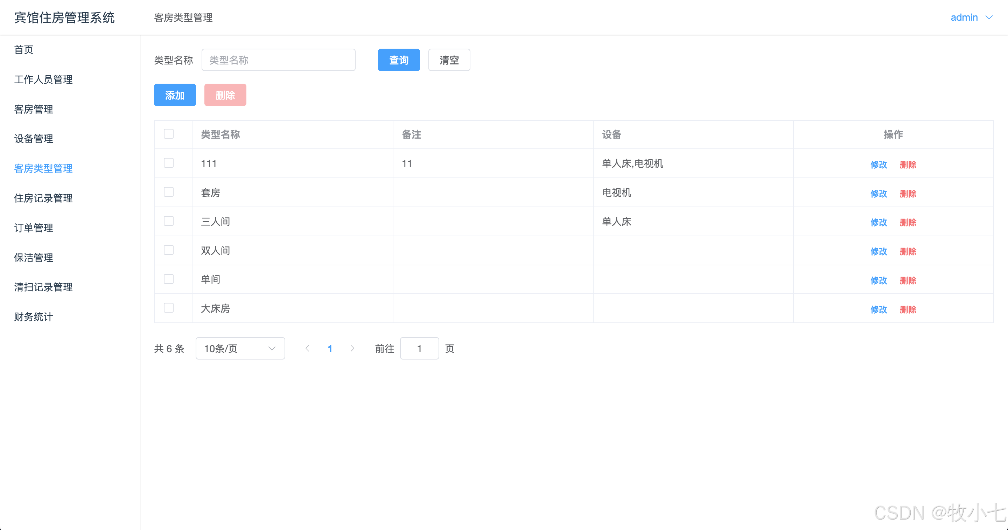Image resolution: width=1008 pixels, height=530 pixels.
Task: Click 修改 link for 单间 row
Action: pos(878,280)
